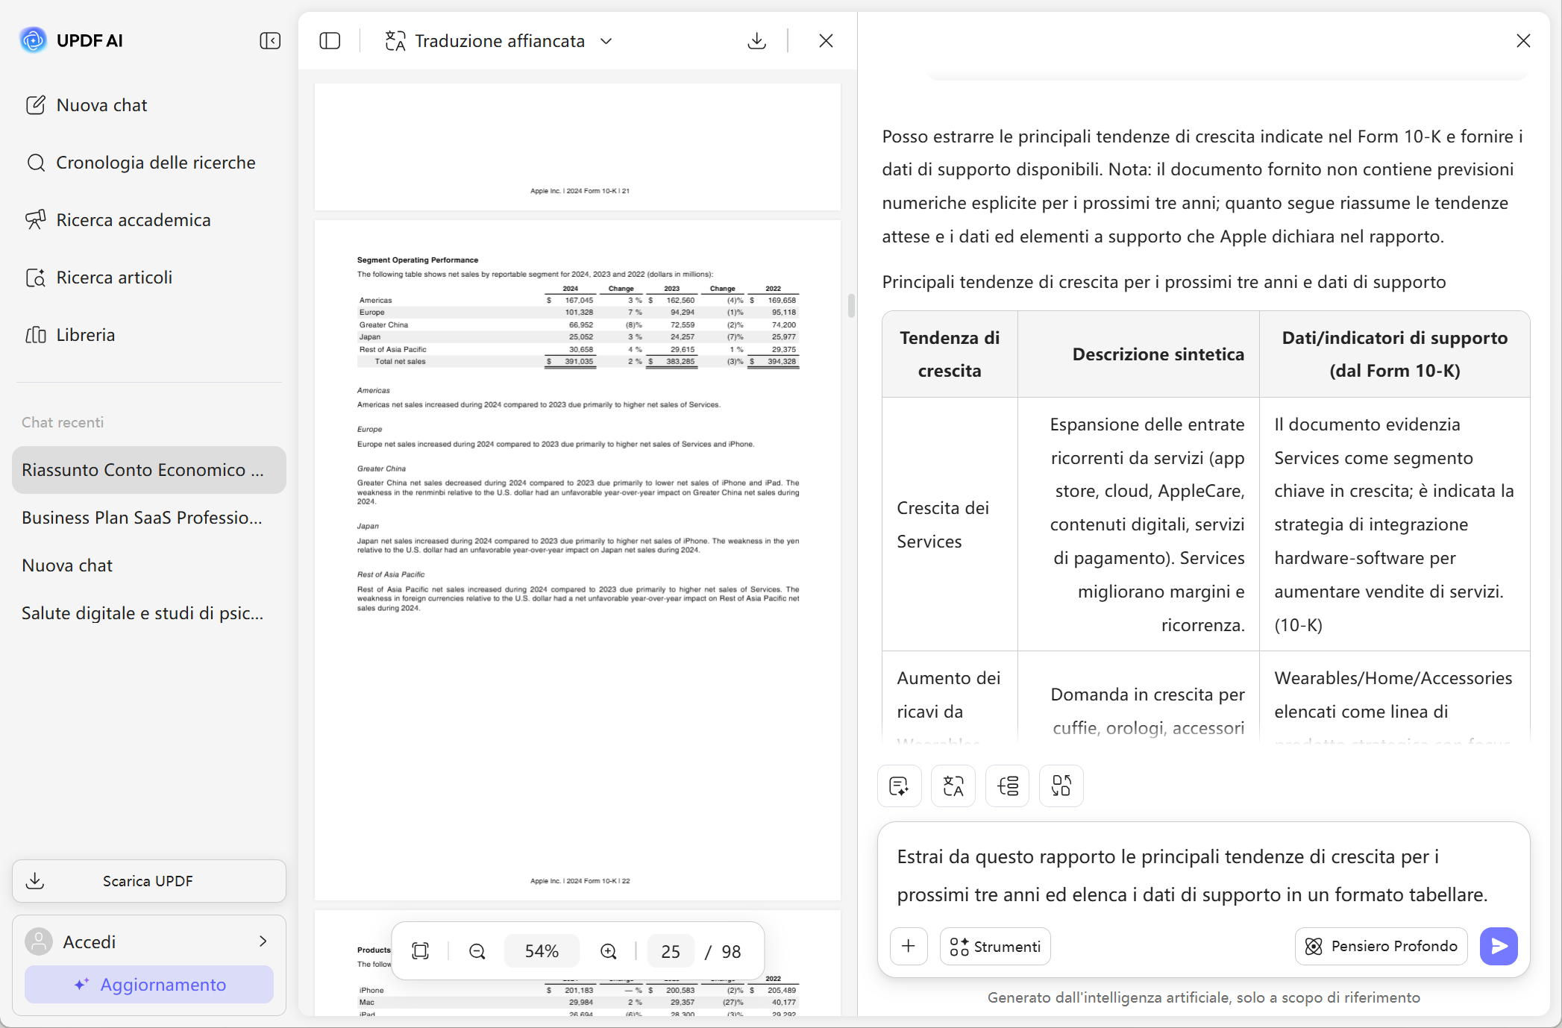1562x1028 pixels.
Task: Click the page number field showing 25
Action: [x=670, y=950]
